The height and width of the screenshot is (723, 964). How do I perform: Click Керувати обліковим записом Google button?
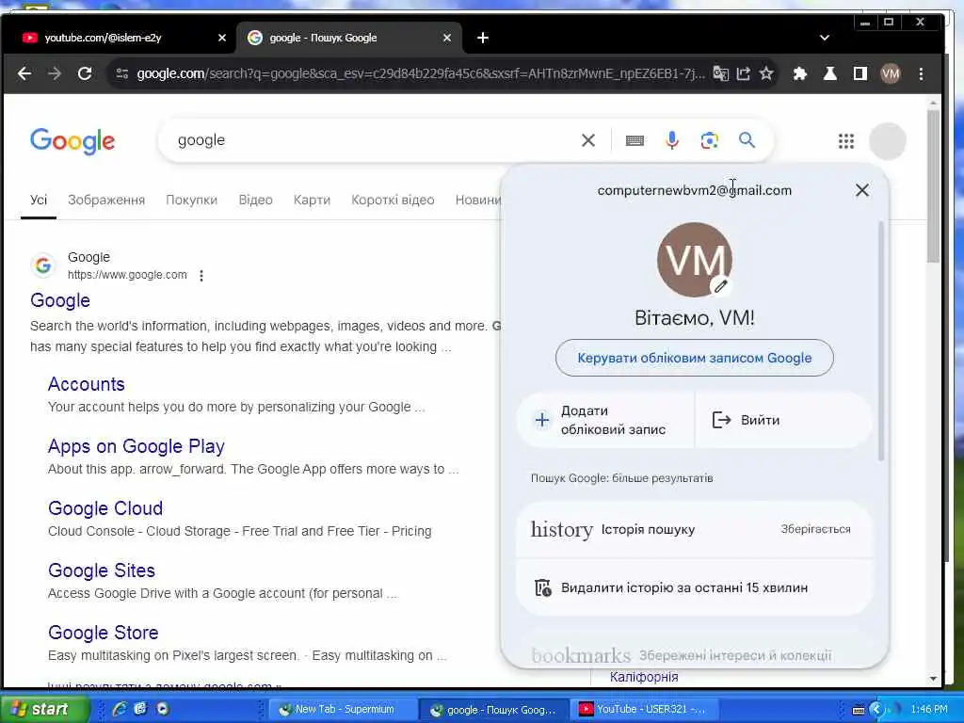tap(694, 358)
